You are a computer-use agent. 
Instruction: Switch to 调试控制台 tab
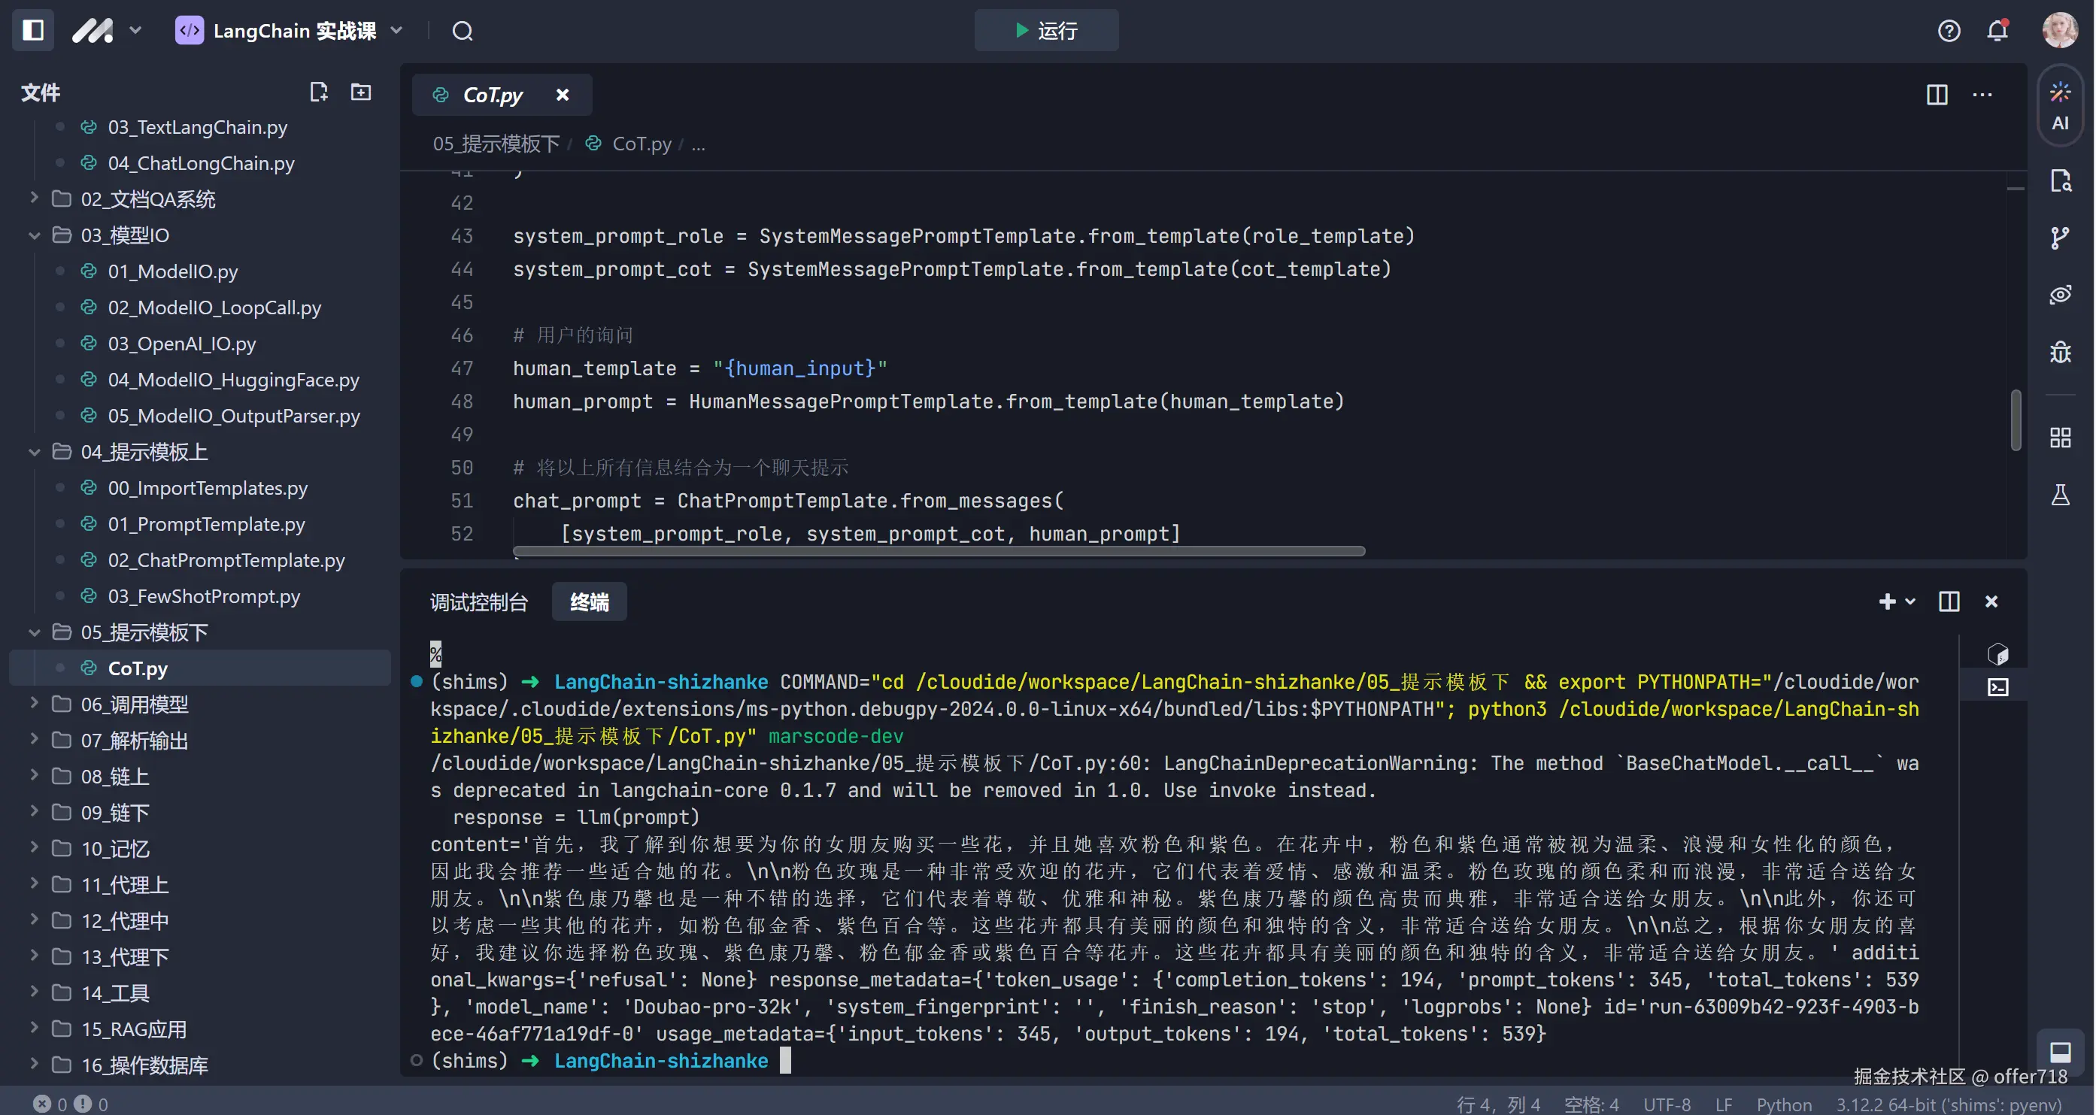tap(478, 601)
